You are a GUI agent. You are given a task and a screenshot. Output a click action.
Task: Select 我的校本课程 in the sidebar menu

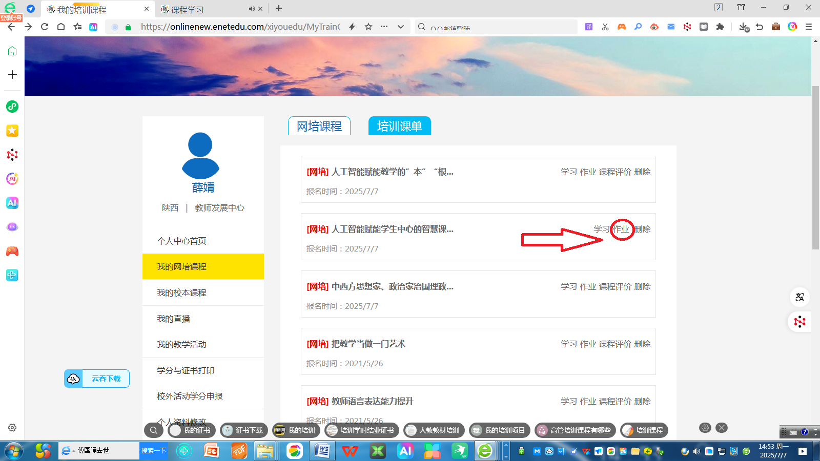coord(181,292)
